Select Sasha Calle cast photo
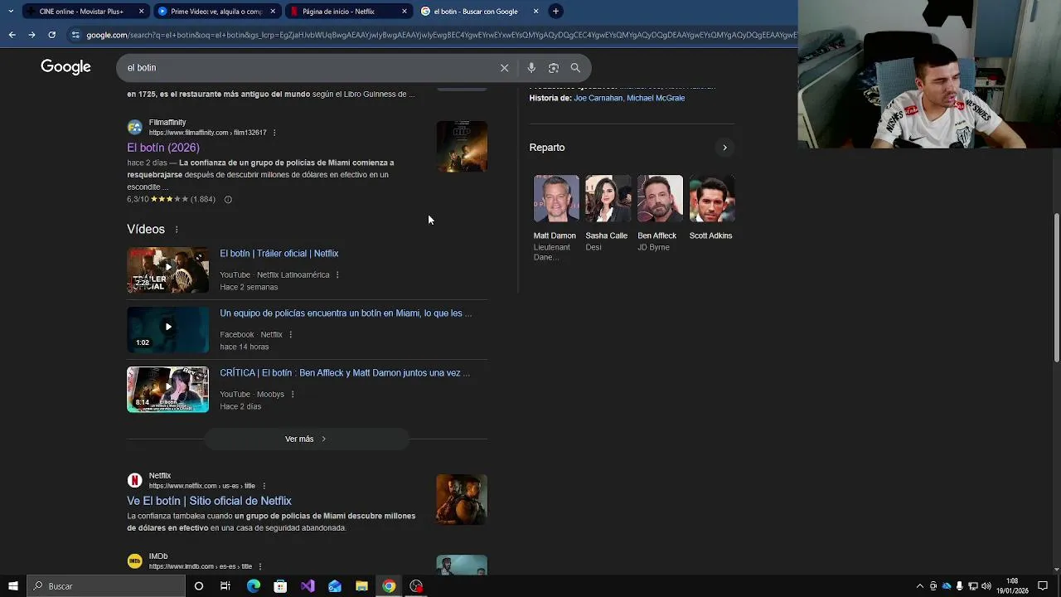This screenshot has height=597, width=1061. (x=608, y=198)
